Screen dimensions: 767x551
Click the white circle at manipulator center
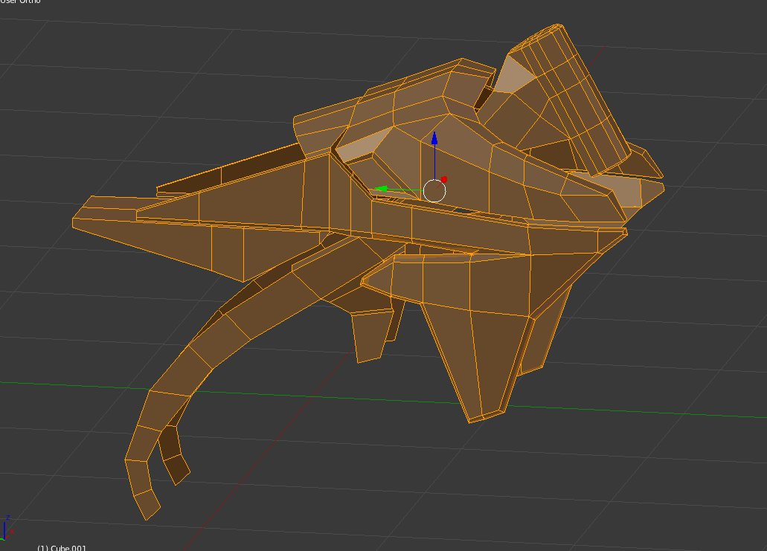click(x=434, y=190)
